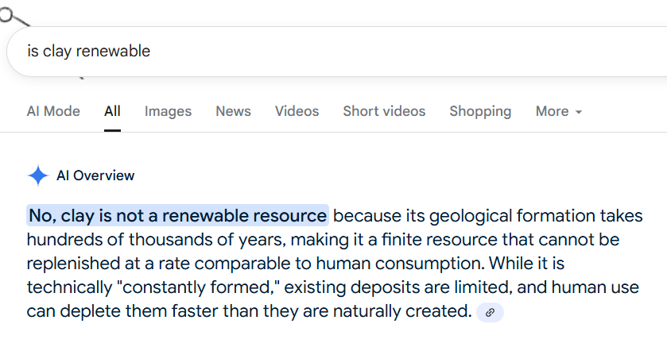
Task: Click the 'AI Overview' heading label
Action: click(x=95, y=175)
